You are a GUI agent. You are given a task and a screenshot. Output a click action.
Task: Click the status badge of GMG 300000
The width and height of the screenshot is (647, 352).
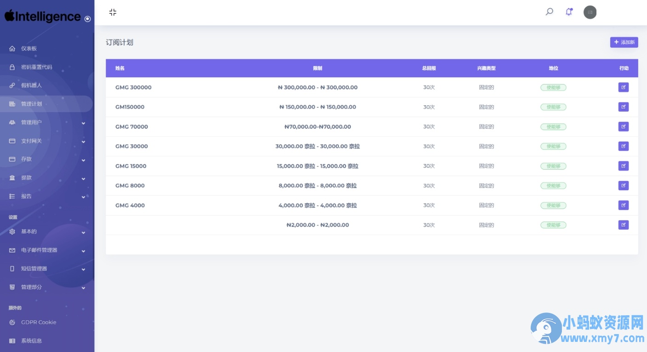click(553, 87)
